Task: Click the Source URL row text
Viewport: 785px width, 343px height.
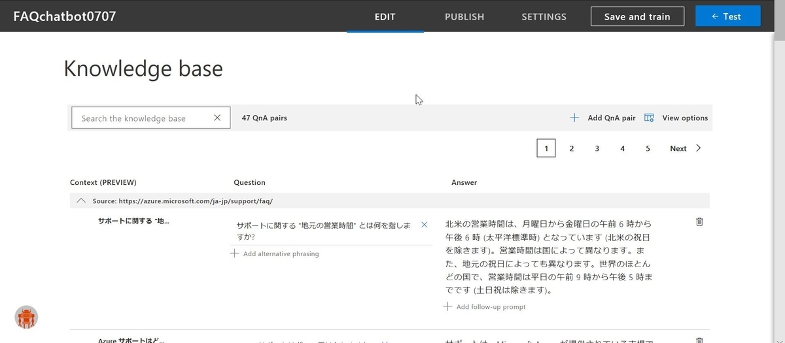Action: [183, 201]
